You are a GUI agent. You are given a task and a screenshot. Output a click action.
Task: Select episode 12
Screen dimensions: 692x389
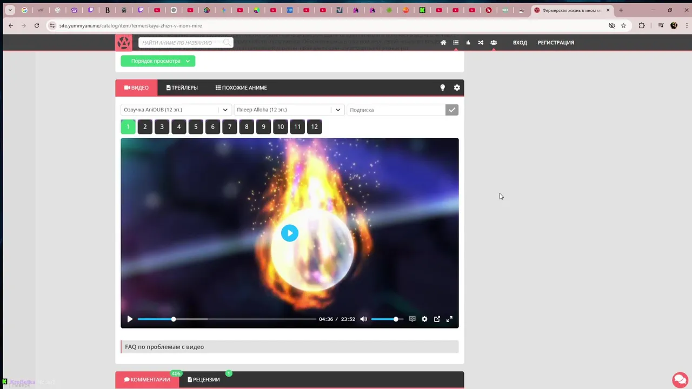point(315,127)
